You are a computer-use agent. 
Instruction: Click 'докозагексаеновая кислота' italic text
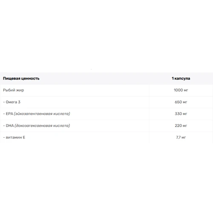[x=42, y=126]
